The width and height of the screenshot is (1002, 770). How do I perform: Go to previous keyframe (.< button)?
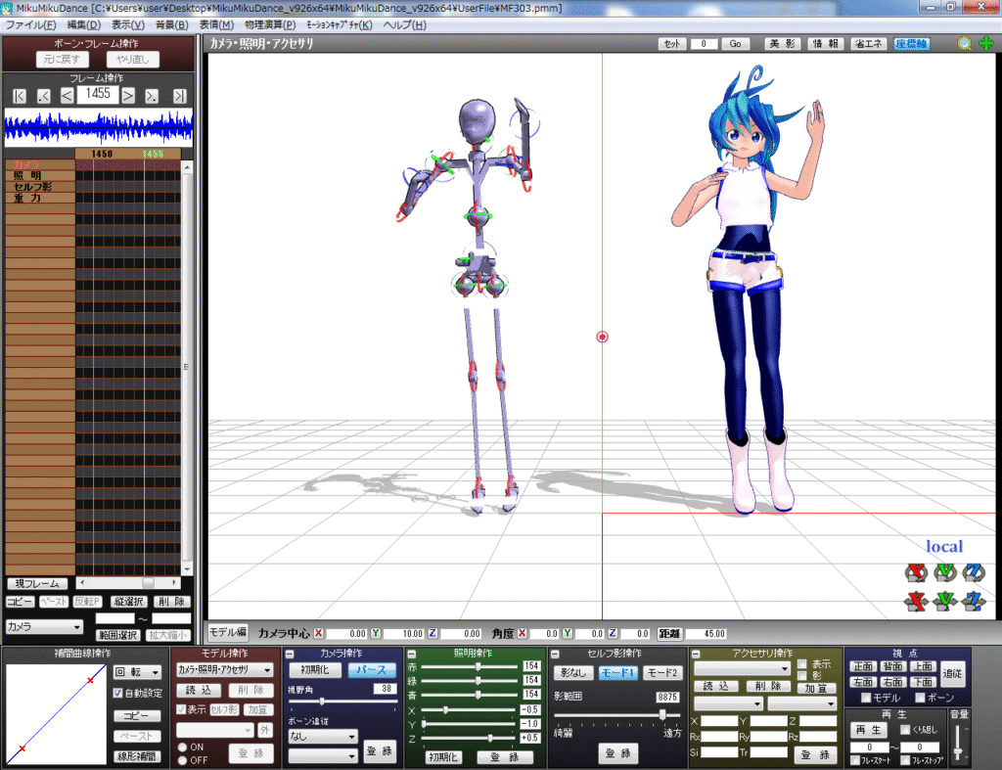(x=43, y=96)
